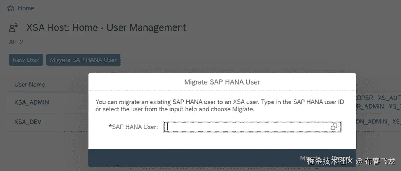Click the User Name column header

point(30,85)
